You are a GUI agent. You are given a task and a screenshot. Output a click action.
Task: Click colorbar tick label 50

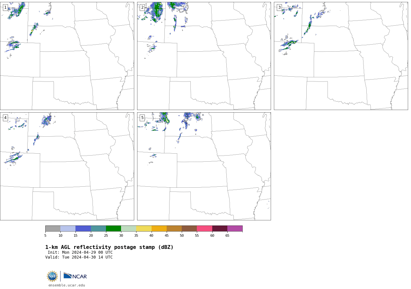(182, 236)
